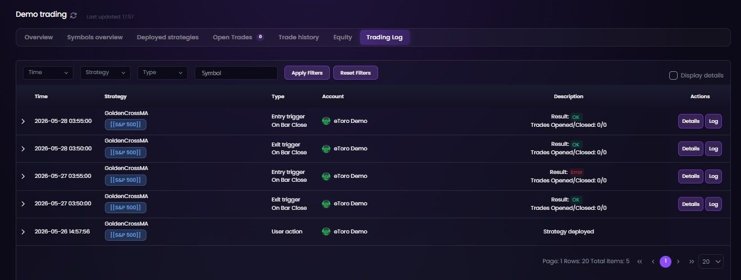Go to first page of results
This screenshot has height=280, width=741.
640,261
